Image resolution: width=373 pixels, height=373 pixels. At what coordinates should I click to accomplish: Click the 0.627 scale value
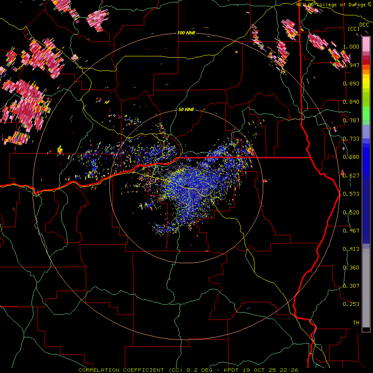[x=351, y=176]
